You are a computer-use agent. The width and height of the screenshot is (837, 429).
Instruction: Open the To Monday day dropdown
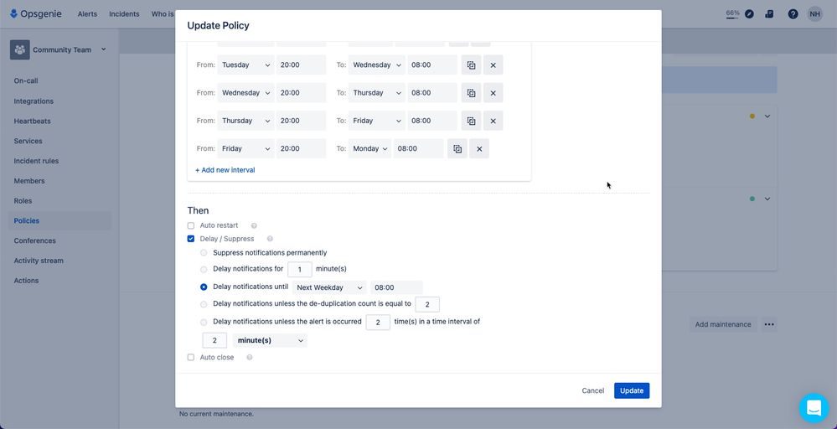(x=370, y=149)
